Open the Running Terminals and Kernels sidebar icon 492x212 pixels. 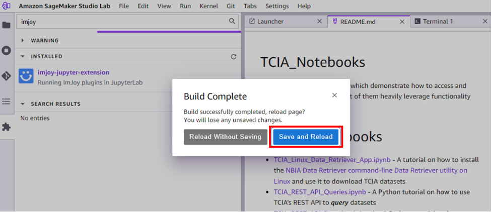pyautogui.click(x=6, y=50)
